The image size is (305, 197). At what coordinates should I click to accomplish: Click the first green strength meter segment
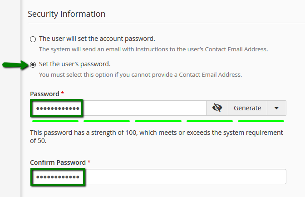click(x=55, y=121)
